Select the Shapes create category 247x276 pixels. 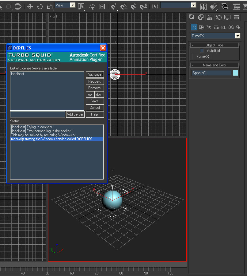[x=202, y=27]
